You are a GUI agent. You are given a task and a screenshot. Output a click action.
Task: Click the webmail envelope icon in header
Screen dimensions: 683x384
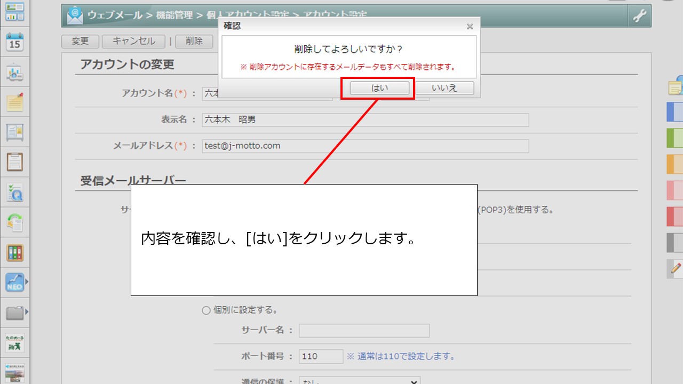pos(75,16)
